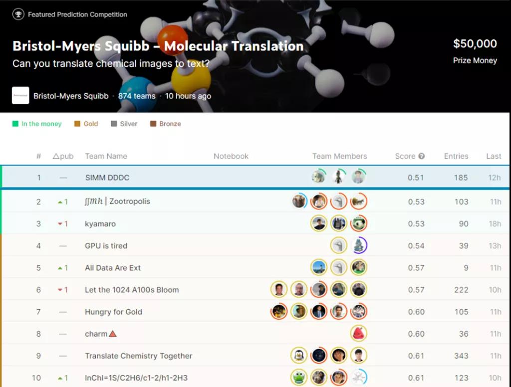
Task: Click first avatar in 1024 A100s Bloom row
Action: pyautogui.click(x=279, y=289)
